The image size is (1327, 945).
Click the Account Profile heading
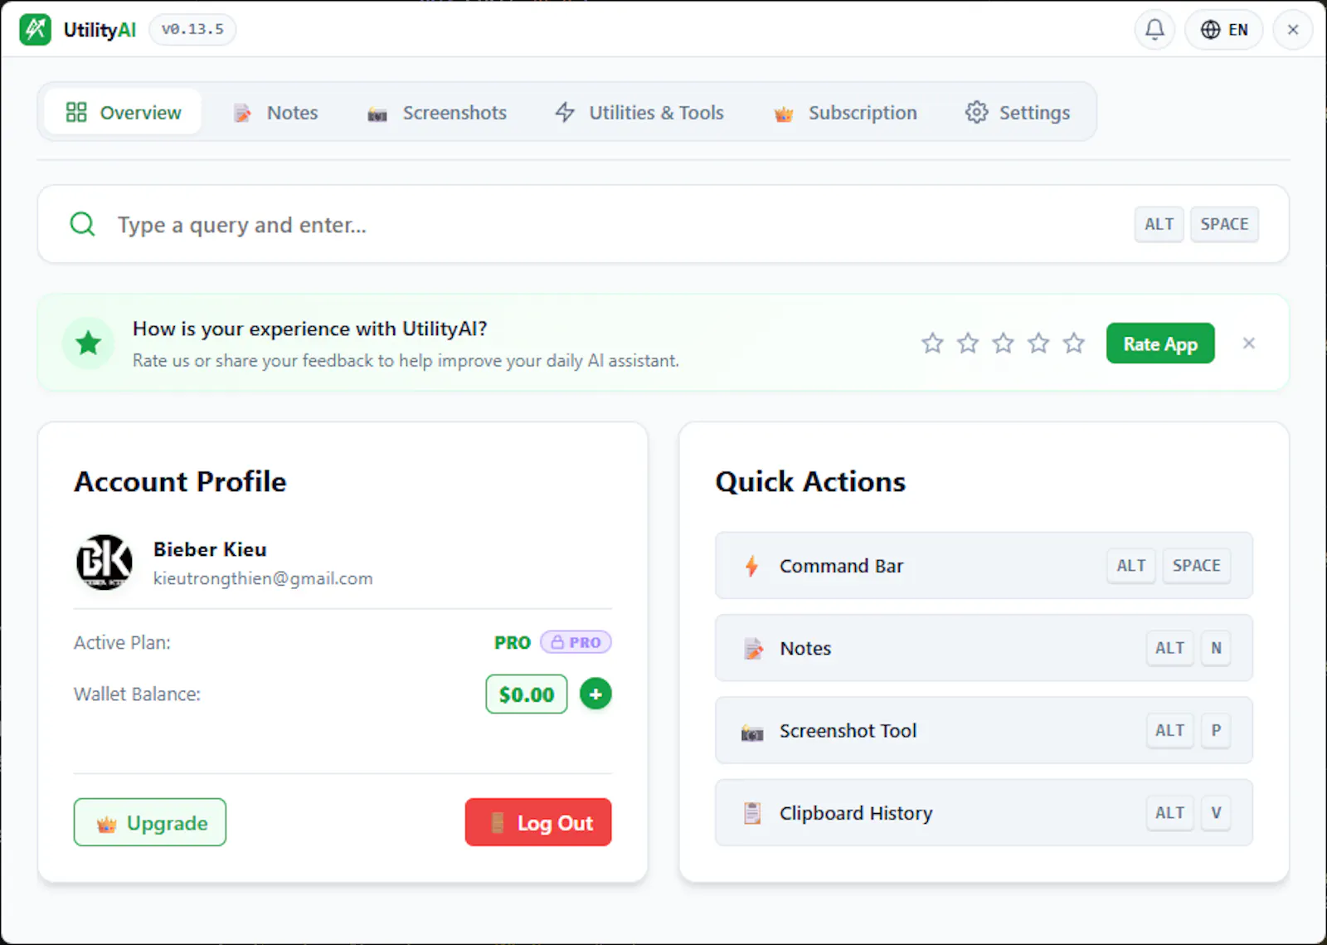pos(180,482)
